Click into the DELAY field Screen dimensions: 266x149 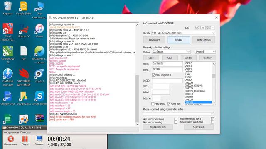(x=156, y=99)
